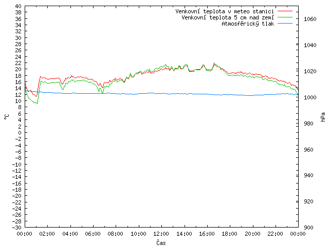Click the '20' temperature axis value
This screenshot has width=329, height=246.
pos(19,69)
